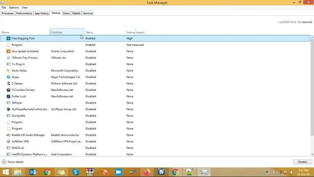Click the SKPlayer icon
314x177 pixels.
8,103
